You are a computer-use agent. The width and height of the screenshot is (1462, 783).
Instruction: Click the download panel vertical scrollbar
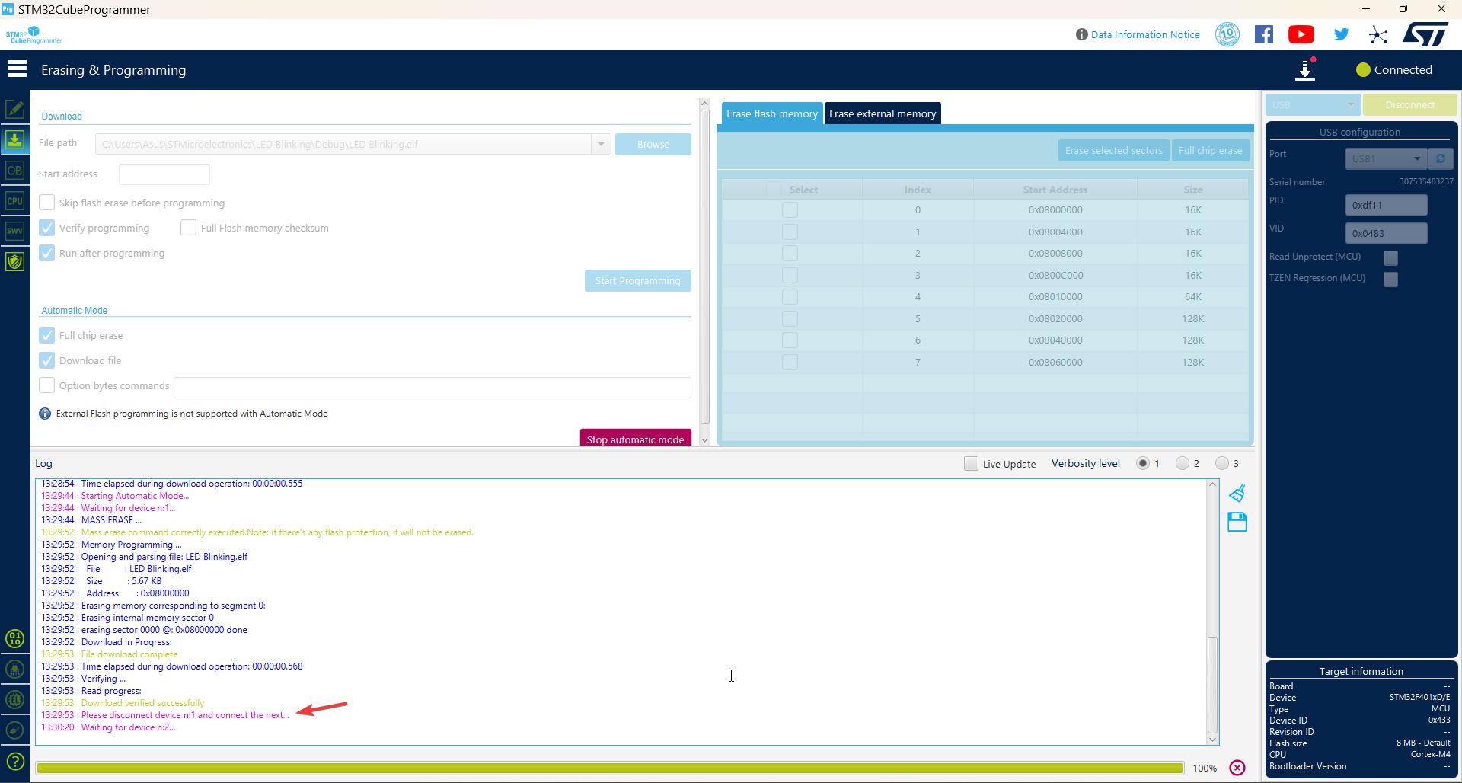click(704, 267)
